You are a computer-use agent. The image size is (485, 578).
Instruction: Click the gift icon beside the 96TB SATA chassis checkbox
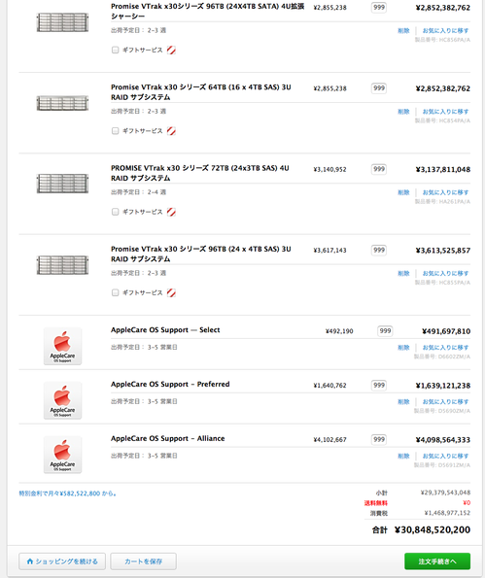[171, 51]
